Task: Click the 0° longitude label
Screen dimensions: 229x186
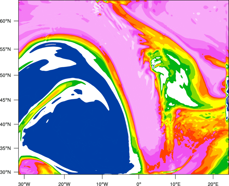Action: (139, 184)
